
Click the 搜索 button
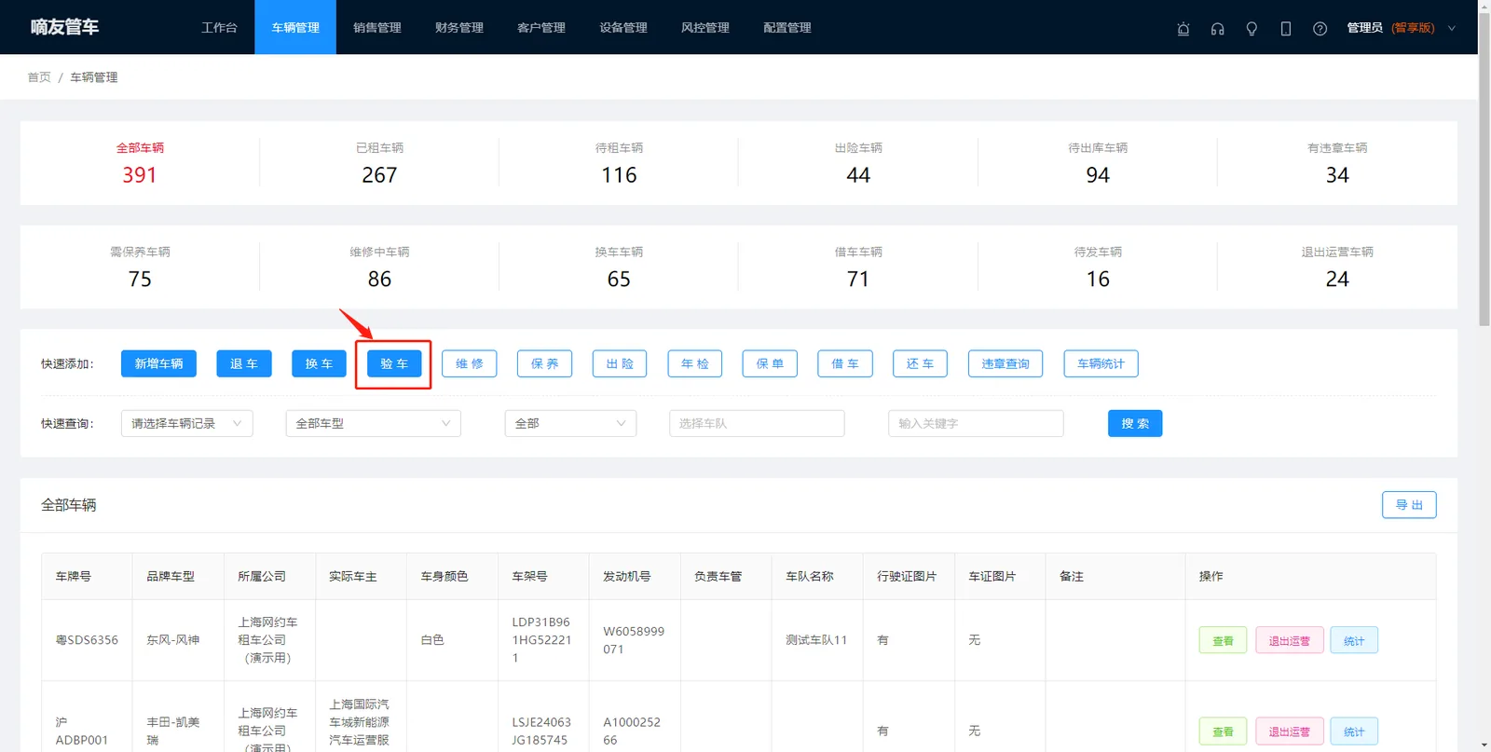(1135, 423)
